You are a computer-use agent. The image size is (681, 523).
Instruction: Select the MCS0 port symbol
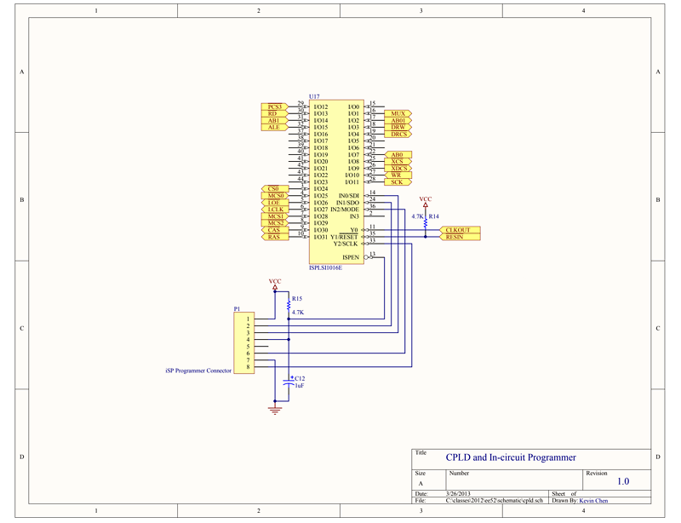point(274,196)
